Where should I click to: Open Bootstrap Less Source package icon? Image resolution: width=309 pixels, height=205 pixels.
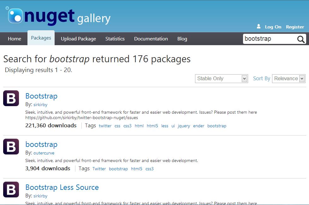11,190
